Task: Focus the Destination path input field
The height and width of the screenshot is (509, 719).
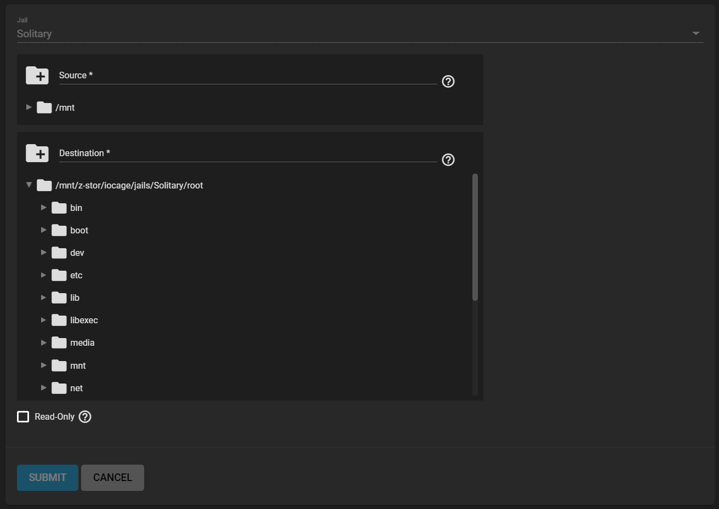Action: pyautogui.click(x=248, y=153)
